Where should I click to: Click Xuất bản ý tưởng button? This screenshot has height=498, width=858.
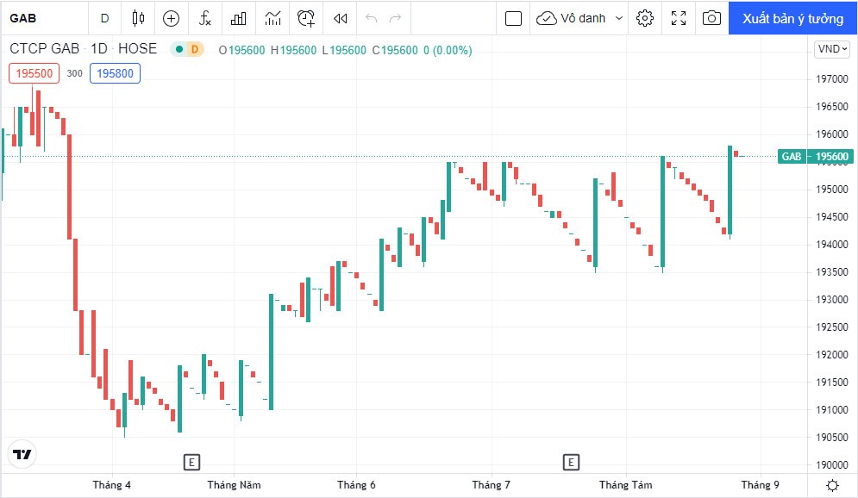pyautogui.click(x=792, y=18)
